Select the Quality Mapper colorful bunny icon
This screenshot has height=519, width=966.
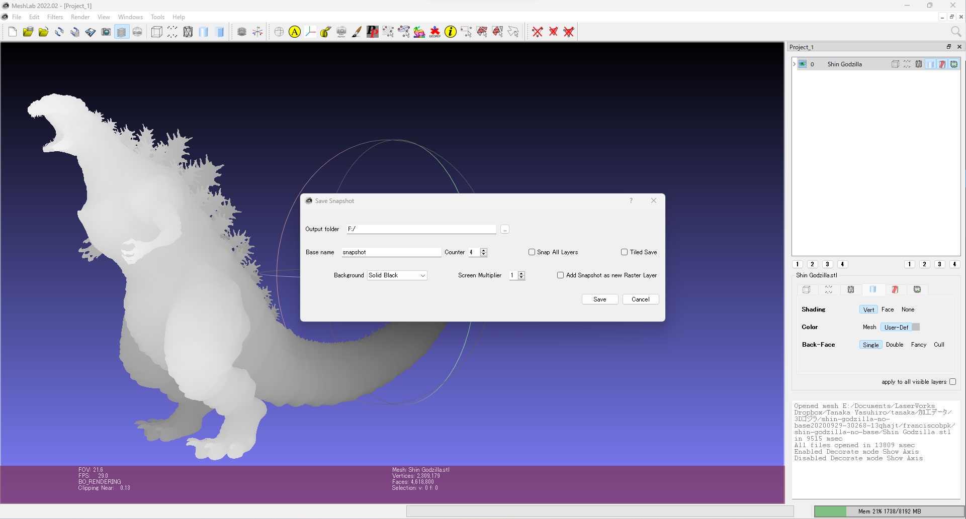pos(419,32)
